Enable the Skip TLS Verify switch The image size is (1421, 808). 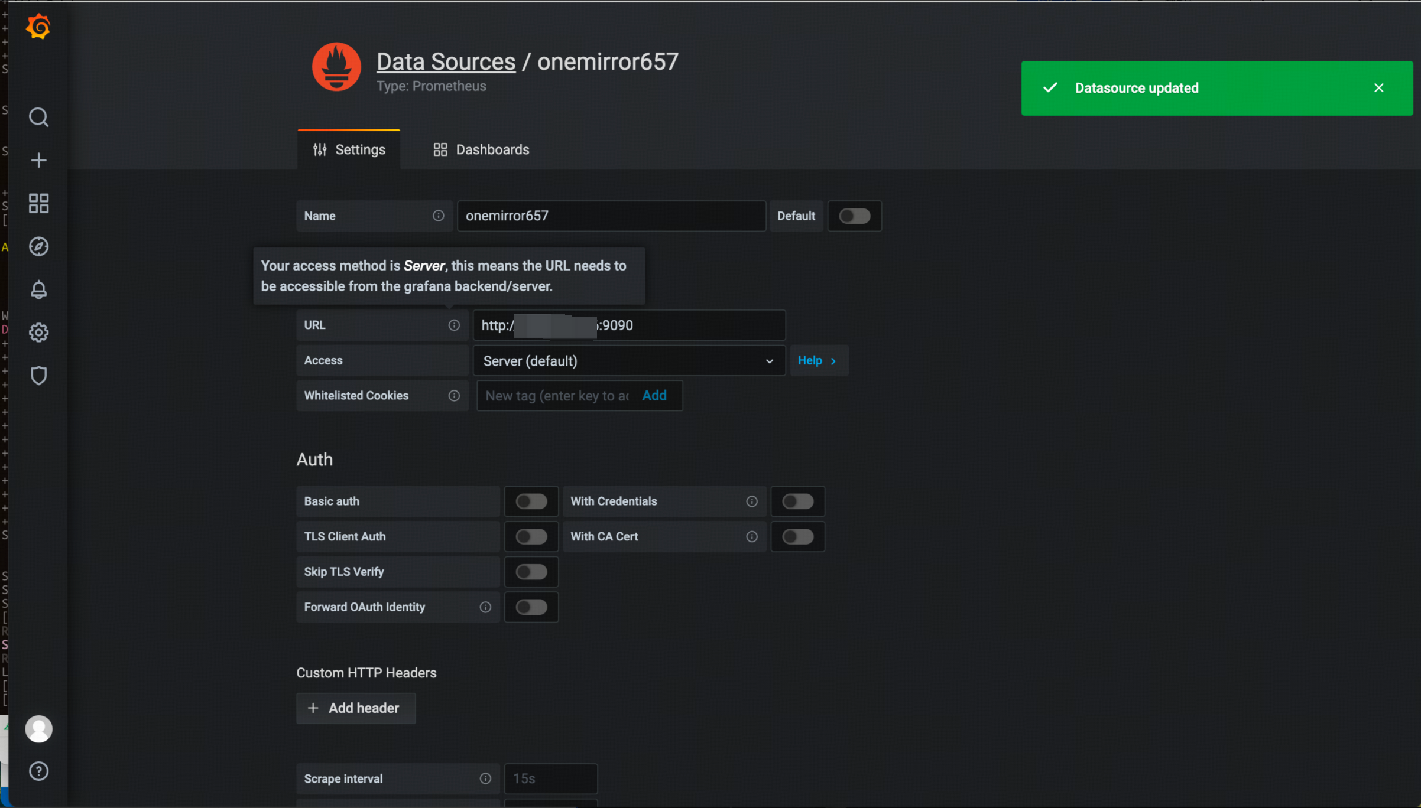531,572
